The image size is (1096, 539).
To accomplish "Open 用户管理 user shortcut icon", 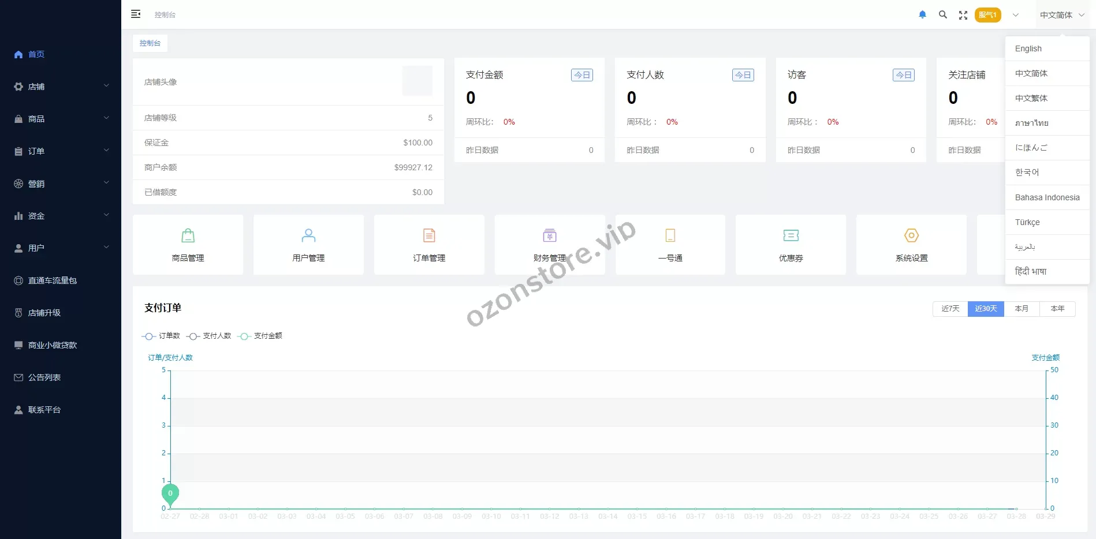I will pyautogui.click(x=308, y=235).
